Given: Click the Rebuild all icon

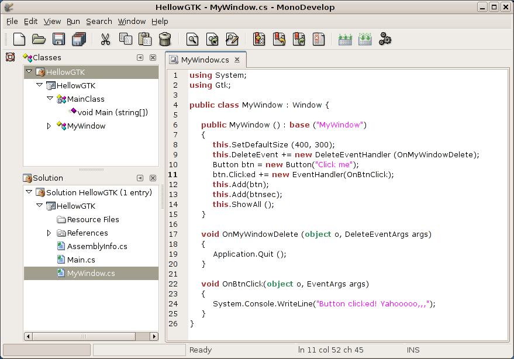Looking at the screenshot, I should pos(365,39).
